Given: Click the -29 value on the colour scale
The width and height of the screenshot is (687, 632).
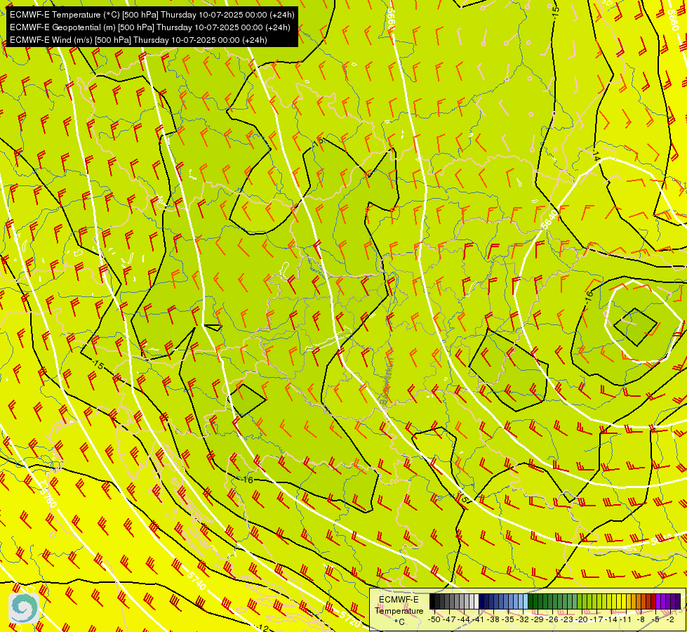Looking at the screenshot, I should click(537, 620).
